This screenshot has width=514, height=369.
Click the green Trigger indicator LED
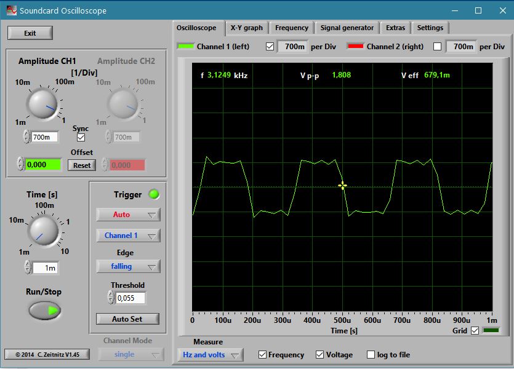point(154,194)
